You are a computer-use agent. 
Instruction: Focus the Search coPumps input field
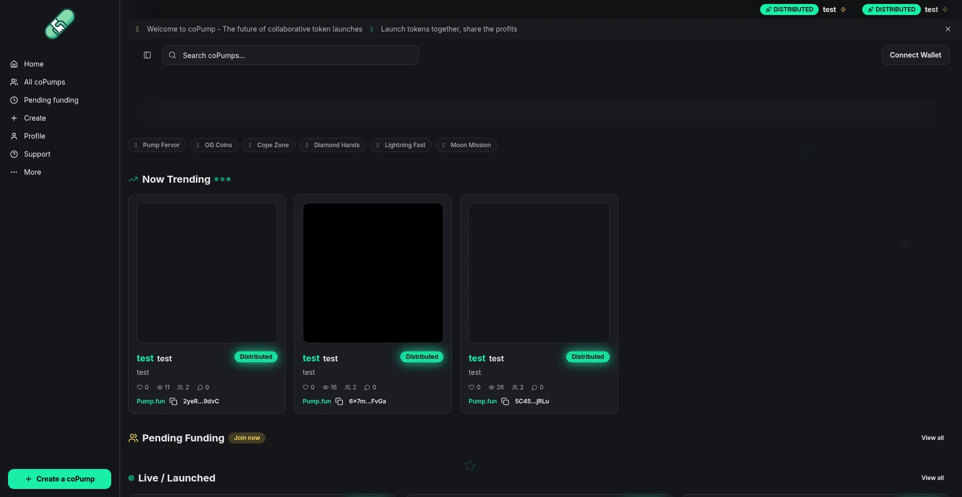pyautogui.click(x=296, y=55)
